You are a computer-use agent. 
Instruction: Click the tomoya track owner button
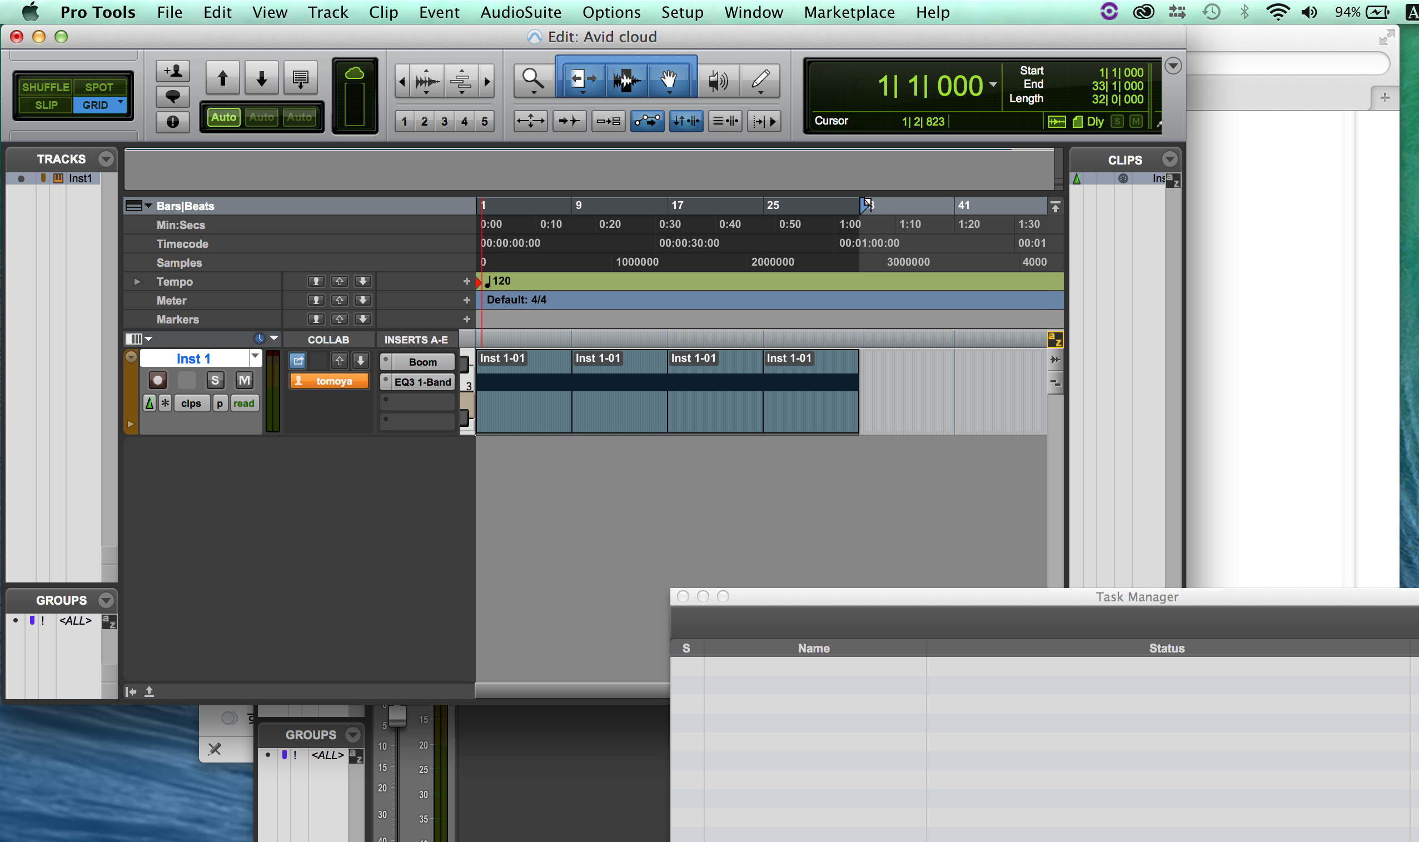tap(329, 381)
